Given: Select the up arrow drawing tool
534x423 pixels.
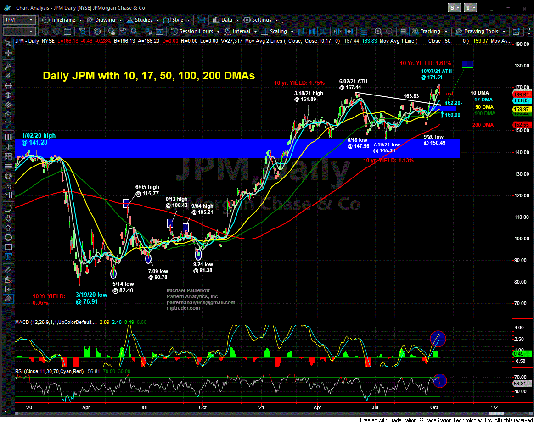Looking at the screenshot, I should point(8,228).
